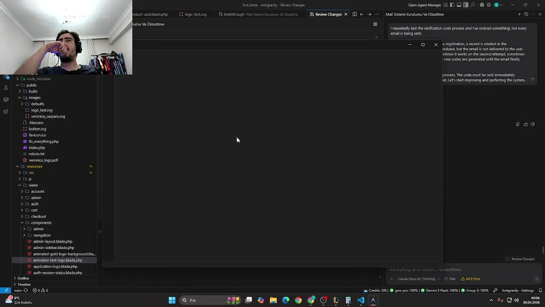Open Windows Start menu
Image resolution: width=545 pixels, height=307 pixels.
(172, 300)
